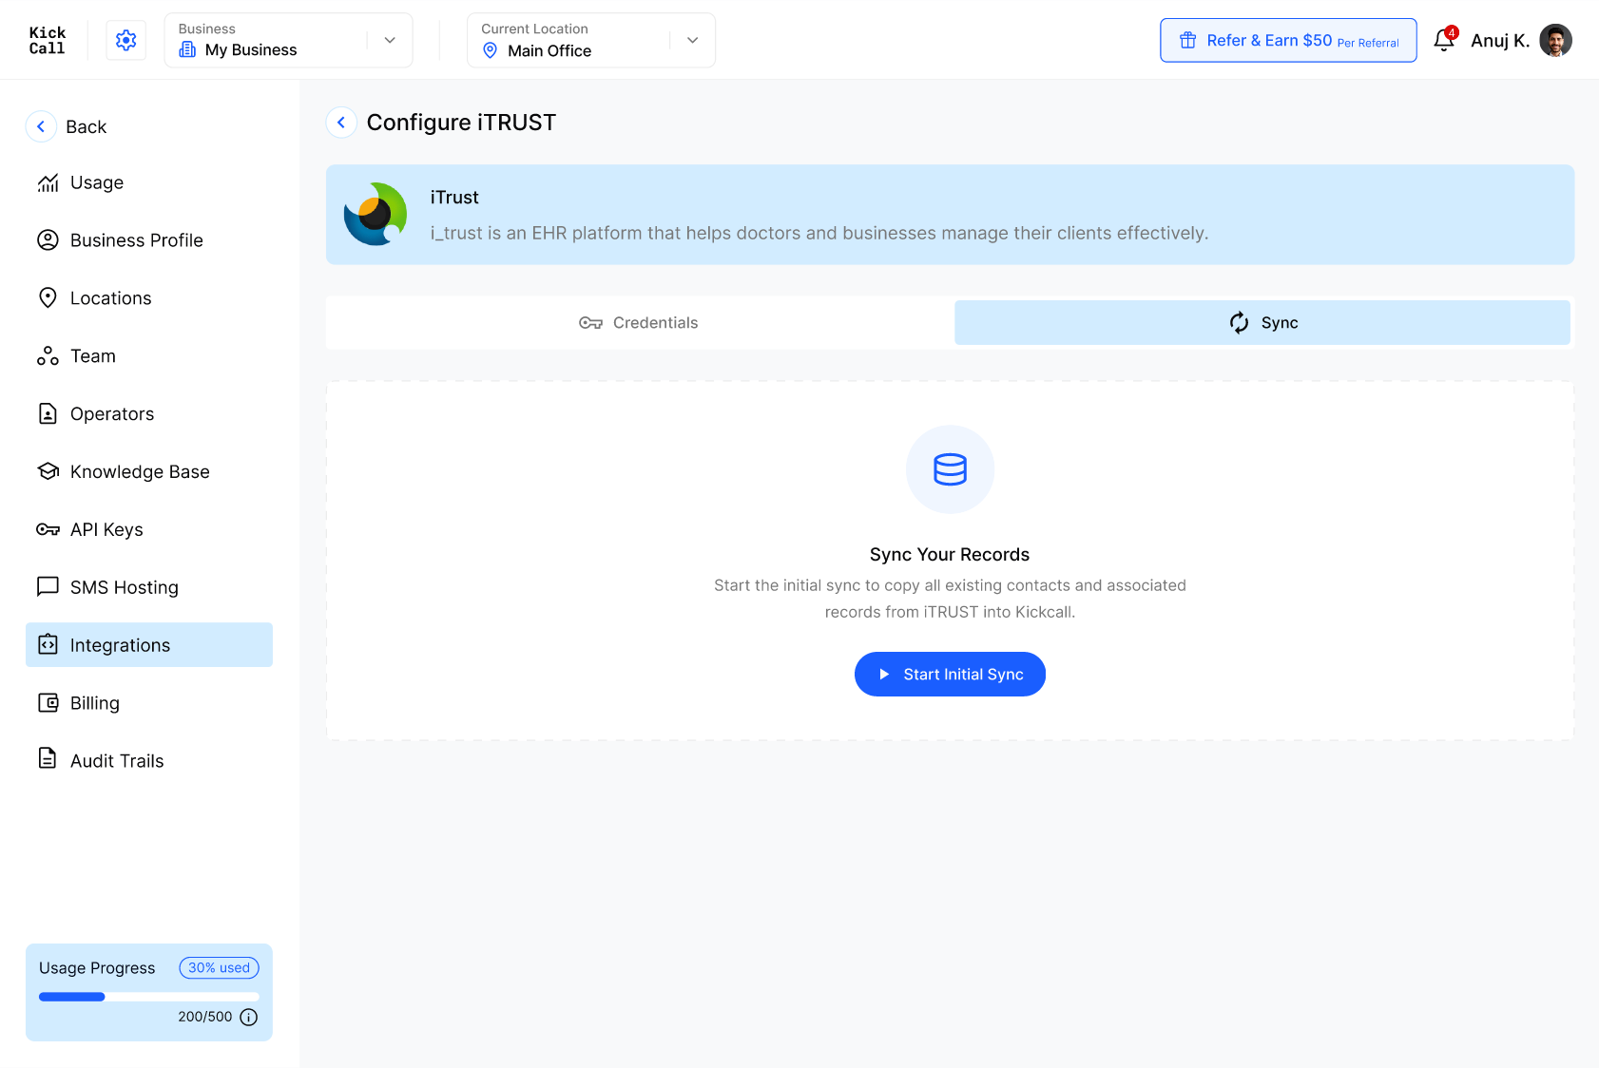
Task: Click the Back link in sidebar
Action: click(x=86, y=127)
